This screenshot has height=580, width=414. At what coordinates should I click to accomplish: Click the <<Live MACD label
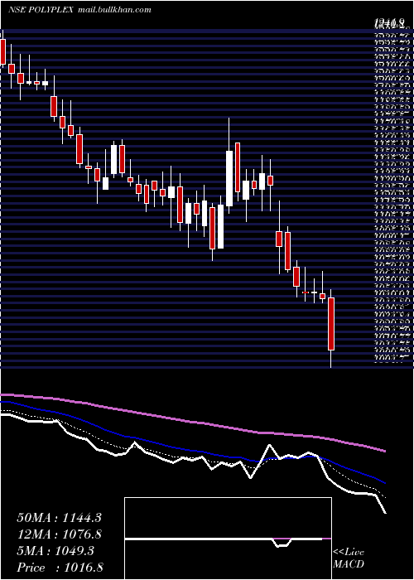click(x=349, y=558)
